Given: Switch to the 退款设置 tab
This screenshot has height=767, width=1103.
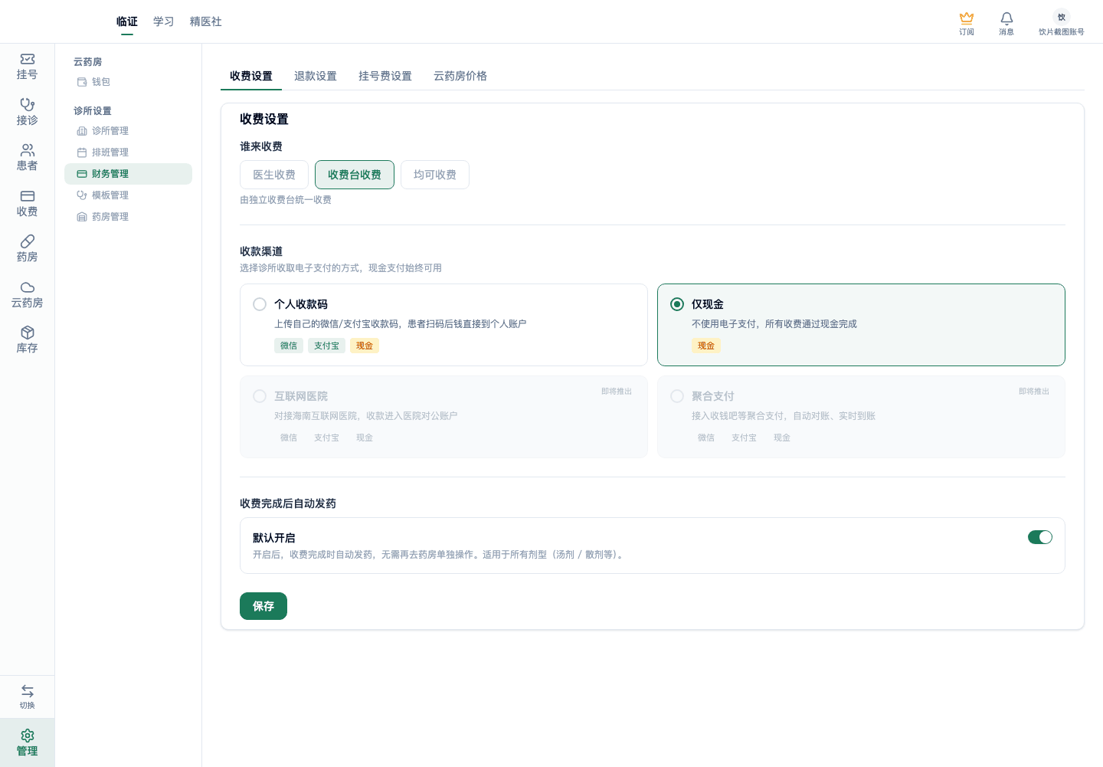Looking at the screenshot, I should click(x=316, y=76).
